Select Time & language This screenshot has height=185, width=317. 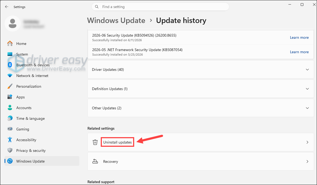pos(42,118)
